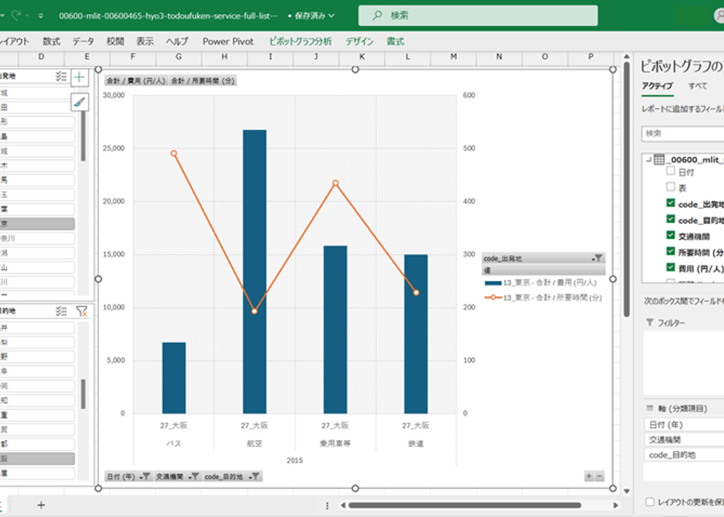This screenshot has width=724, height=517.
Task: Open the Customize Quick Access Toolbar arrow
Action: click(41, 16)
